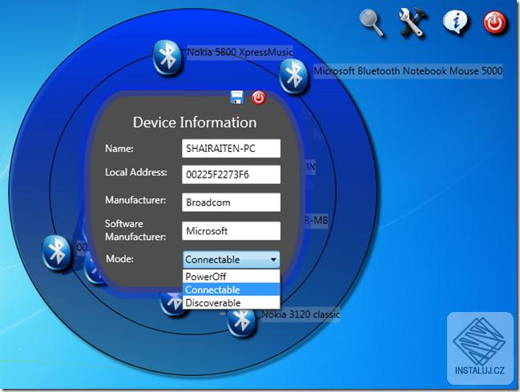Click the Nokia 3120 classic label
The width and height of the screenshot is (520, 392).
(x=300, y=314)
